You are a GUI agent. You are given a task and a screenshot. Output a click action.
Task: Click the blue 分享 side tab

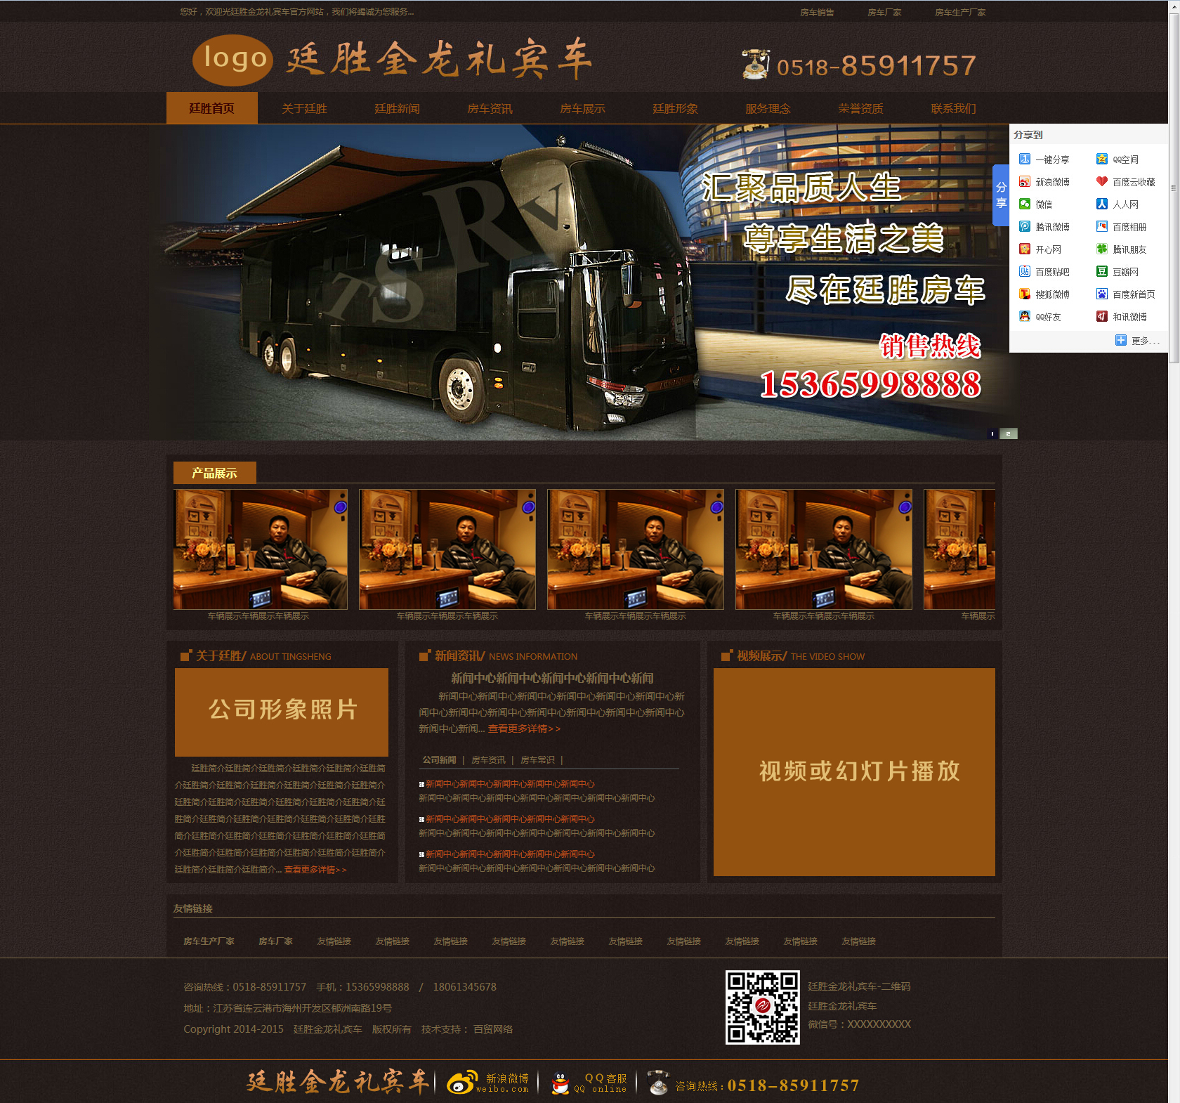1001,195
